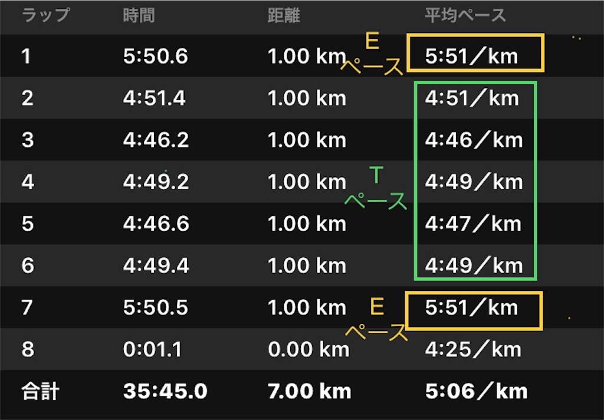
Task: Click the ラップ column header
Action: pyautogui.click(x=46, y=15)
